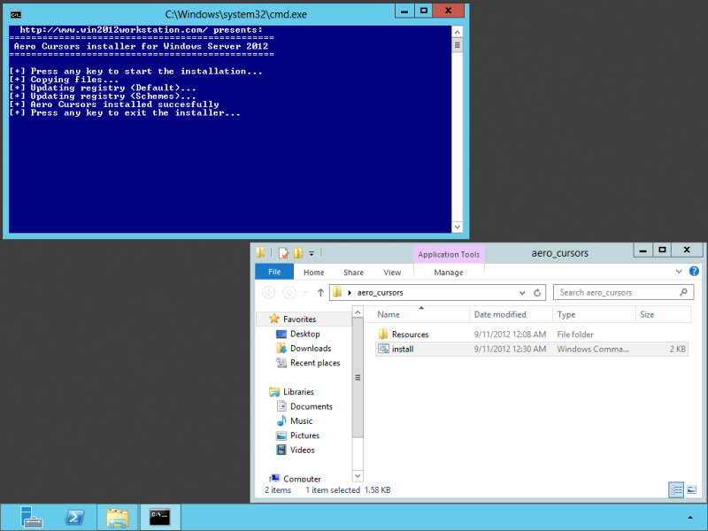Go back with the Back arrow
This screenshot has height=531, width=708.
269,293
